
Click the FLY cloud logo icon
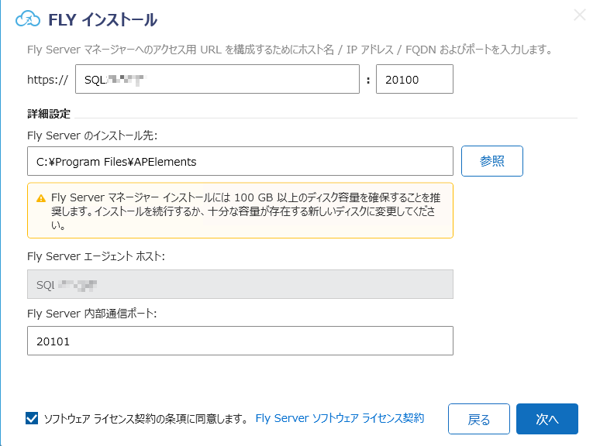tap(28, 19)
